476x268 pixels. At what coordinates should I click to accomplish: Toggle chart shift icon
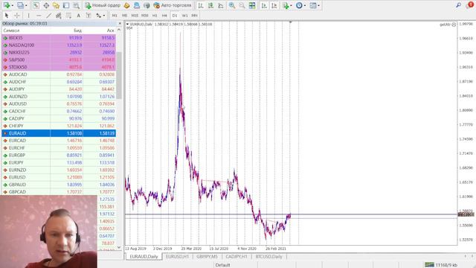click(x=274, y=5)
